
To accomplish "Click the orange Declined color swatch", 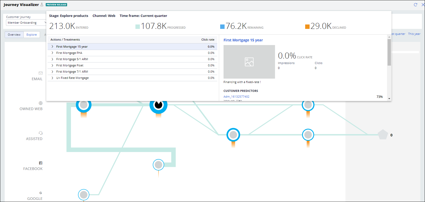I will pos(307,27).
